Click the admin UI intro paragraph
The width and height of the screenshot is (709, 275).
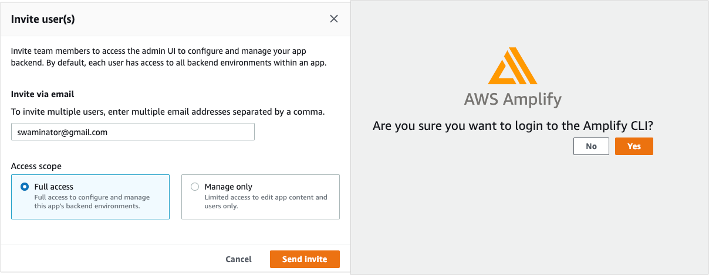pyautogui.click(x=169, y=57)
